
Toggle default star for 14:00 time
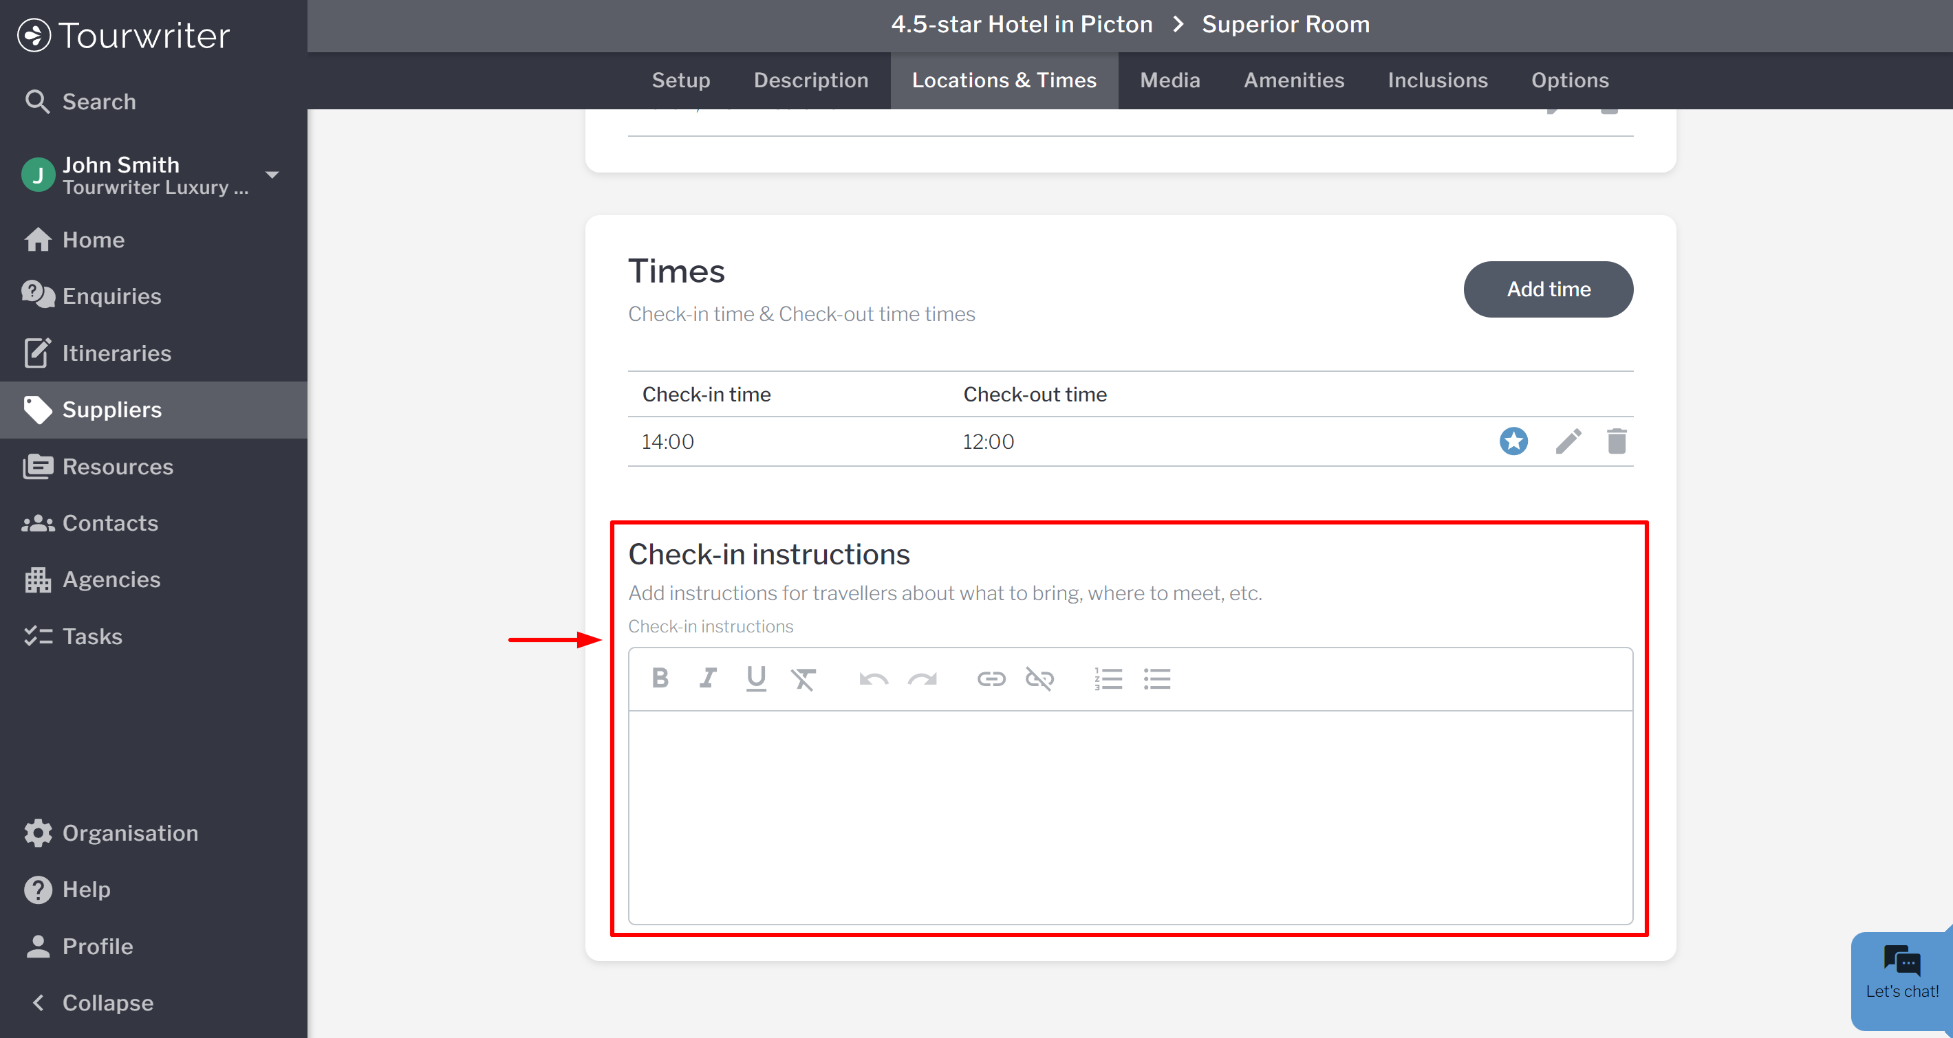pyautogui.click(x=1513, y=441)
